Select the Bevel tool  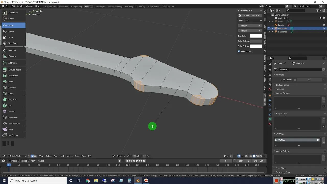coord(13,82)
